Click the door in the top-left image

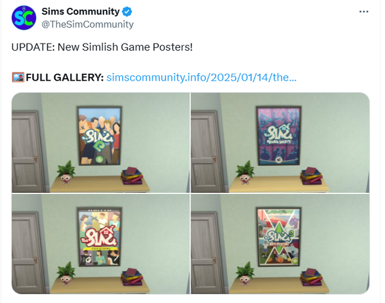(x=28, y=151)
